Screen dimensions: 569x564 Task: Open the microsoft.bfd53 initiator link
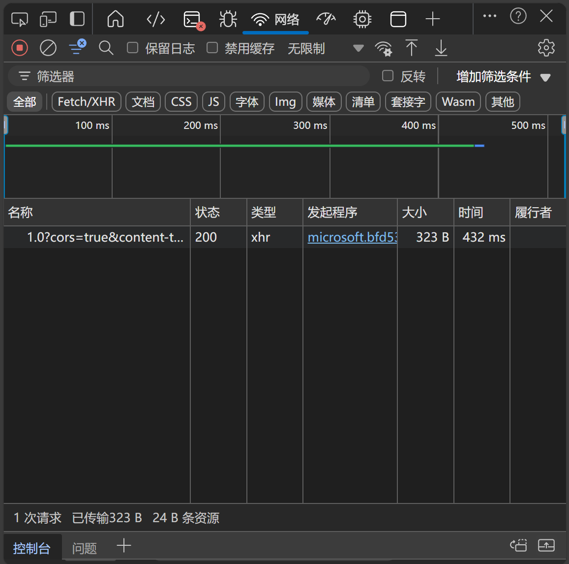(352, 237)
